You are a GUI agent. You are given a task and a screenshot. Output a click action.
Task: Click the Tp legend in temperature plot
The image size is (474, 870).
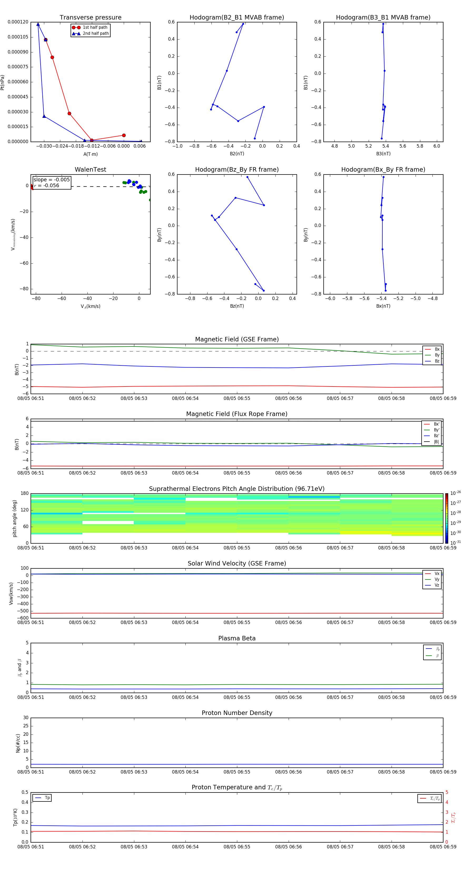42,798
